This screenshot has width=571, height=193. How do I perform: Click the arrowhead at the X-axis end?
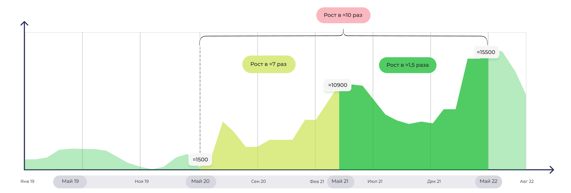pos(552,170)
